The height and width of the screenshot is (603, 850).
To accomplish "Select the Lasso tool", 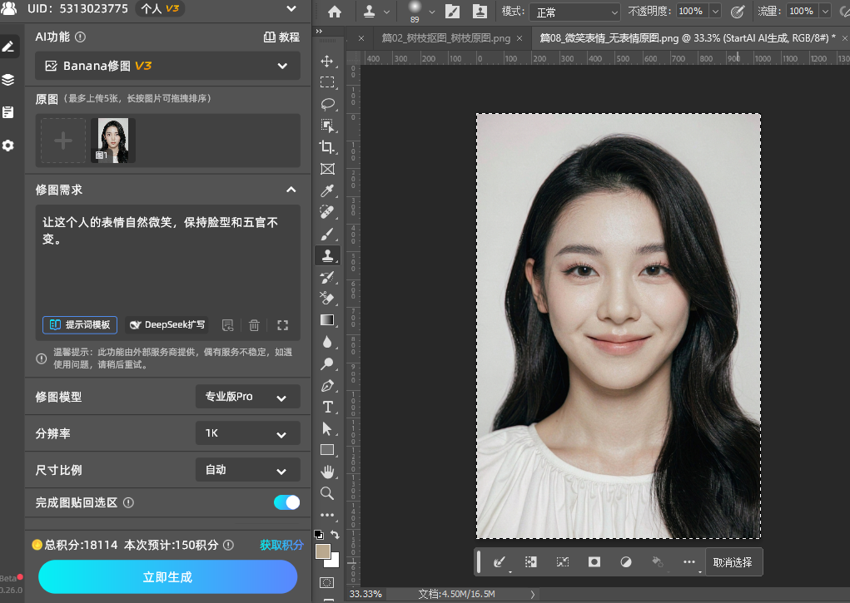I will (x=327, y=104).
